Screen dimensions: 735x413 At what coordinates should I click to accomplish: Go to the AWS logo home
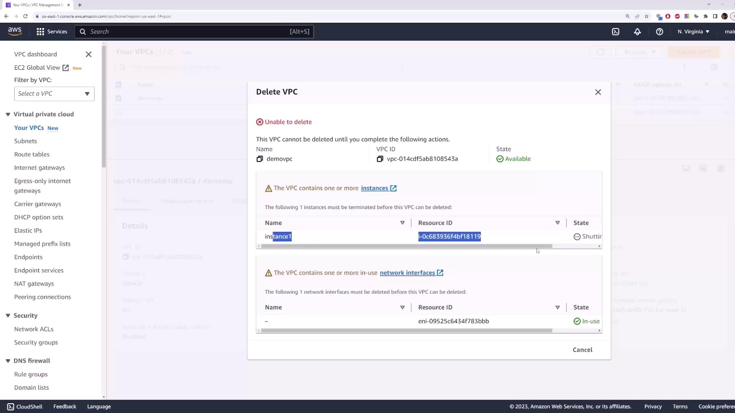click(x=15, y=31)
